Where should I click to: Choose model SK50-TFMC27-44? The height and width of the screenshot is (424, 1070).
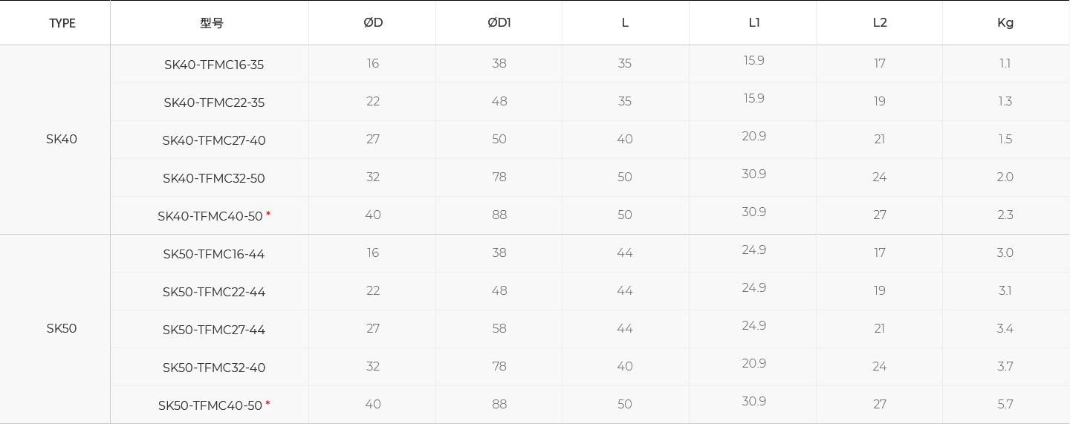point(214,330)
